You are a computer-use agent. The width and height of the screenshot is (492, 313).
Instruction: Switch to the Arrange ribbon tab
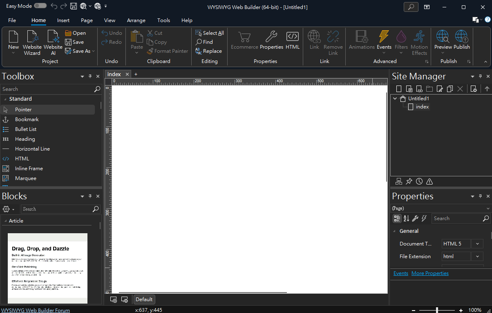pos(136,20)
